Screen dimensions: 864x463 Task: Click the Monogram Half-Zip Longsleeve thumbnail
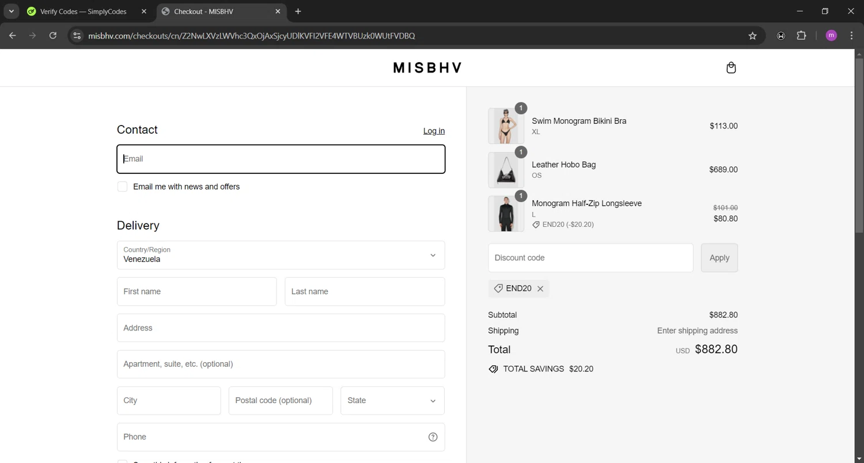coord(506,214)
